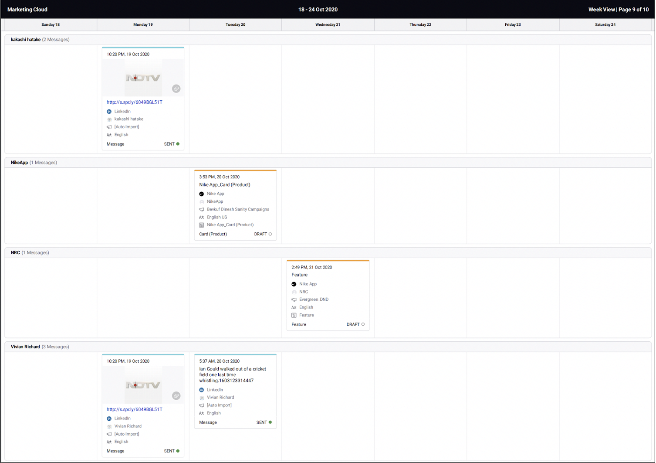Click language icon in kakashi hatake card

click(x=109, y=135)
